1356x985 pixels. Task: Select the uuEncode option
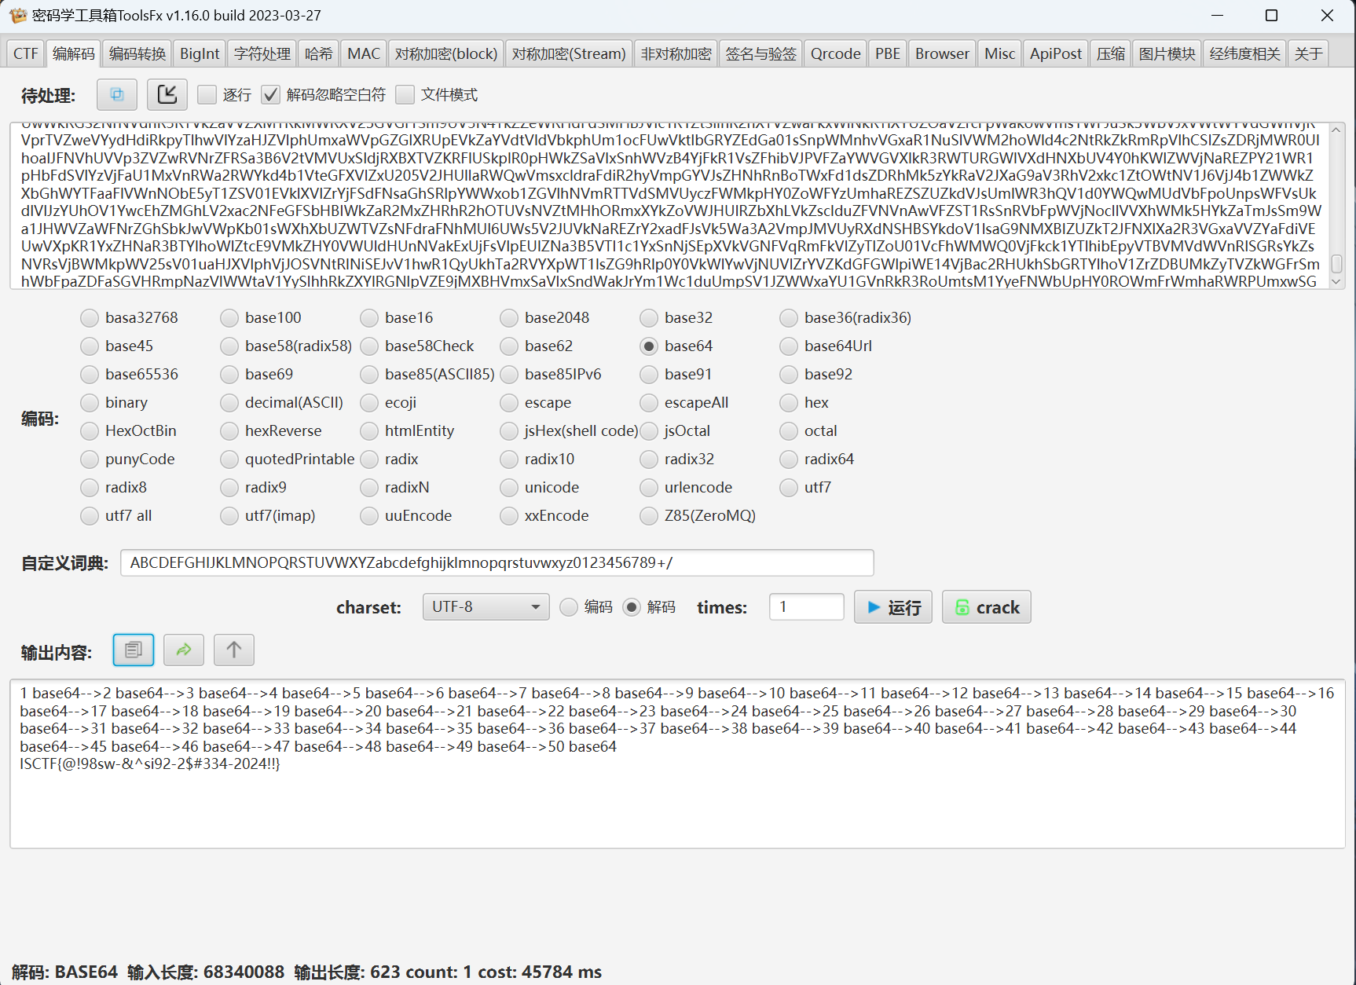(x=369, y=515)
